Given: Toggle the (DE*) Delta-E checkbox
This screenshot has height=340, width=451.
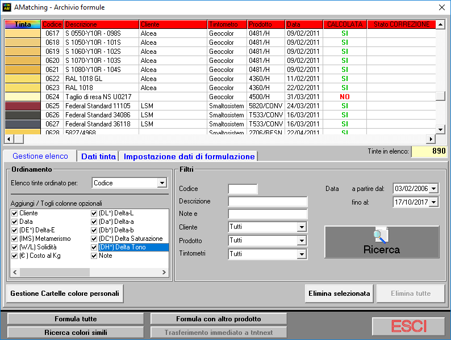Looking at the screenshot, I should pos(15,230).
